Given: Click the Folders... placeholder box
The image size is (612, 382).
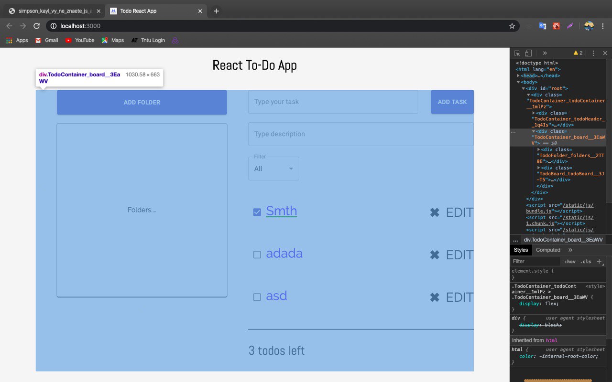Looking at the screenshot, I should 142,210.
